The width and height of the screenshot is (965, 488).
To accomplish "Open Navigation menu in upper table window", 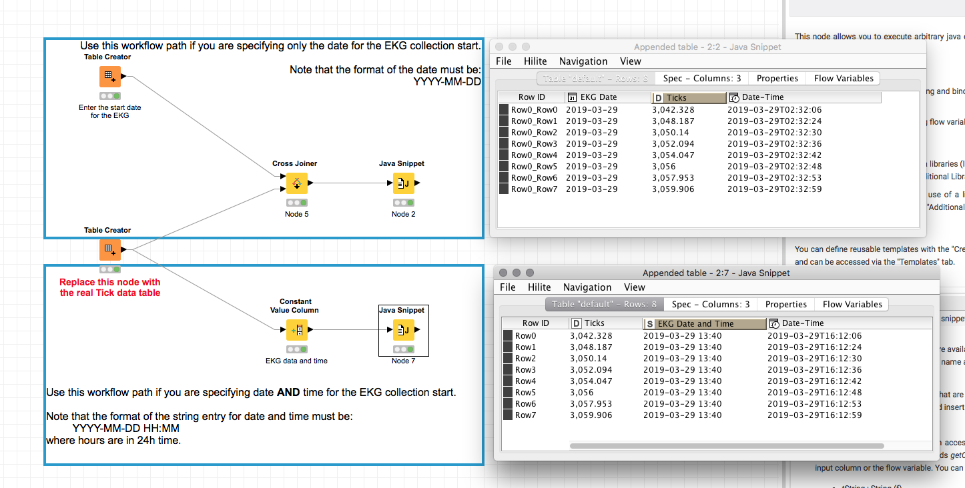I will tap(583, 61).
